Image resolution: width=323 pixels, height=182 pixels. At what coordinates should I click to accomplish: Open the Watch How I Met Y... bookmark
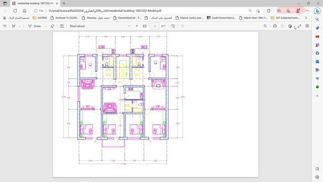tap(253, 18)
